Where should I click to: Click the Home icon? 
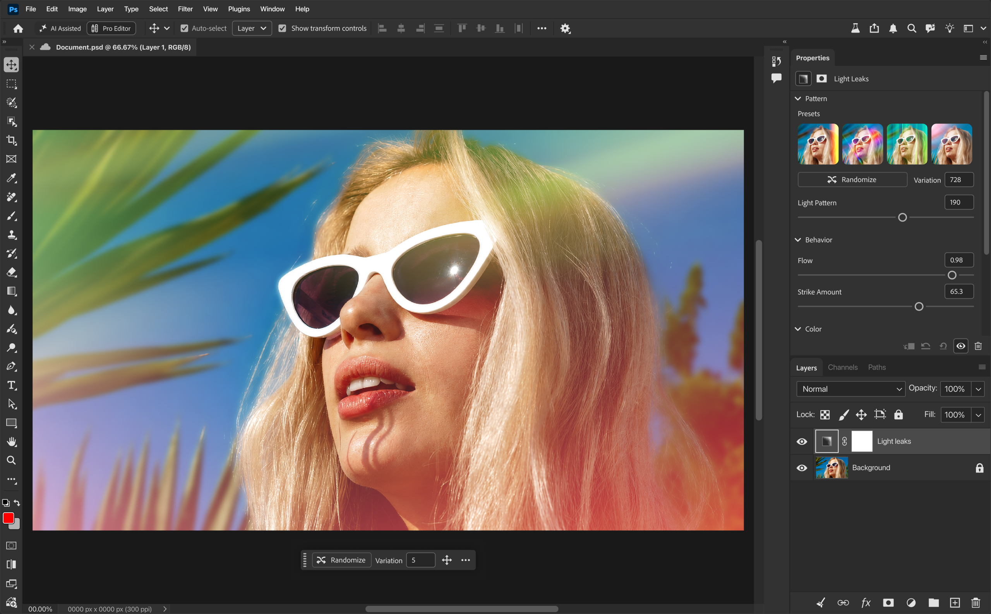18,28
